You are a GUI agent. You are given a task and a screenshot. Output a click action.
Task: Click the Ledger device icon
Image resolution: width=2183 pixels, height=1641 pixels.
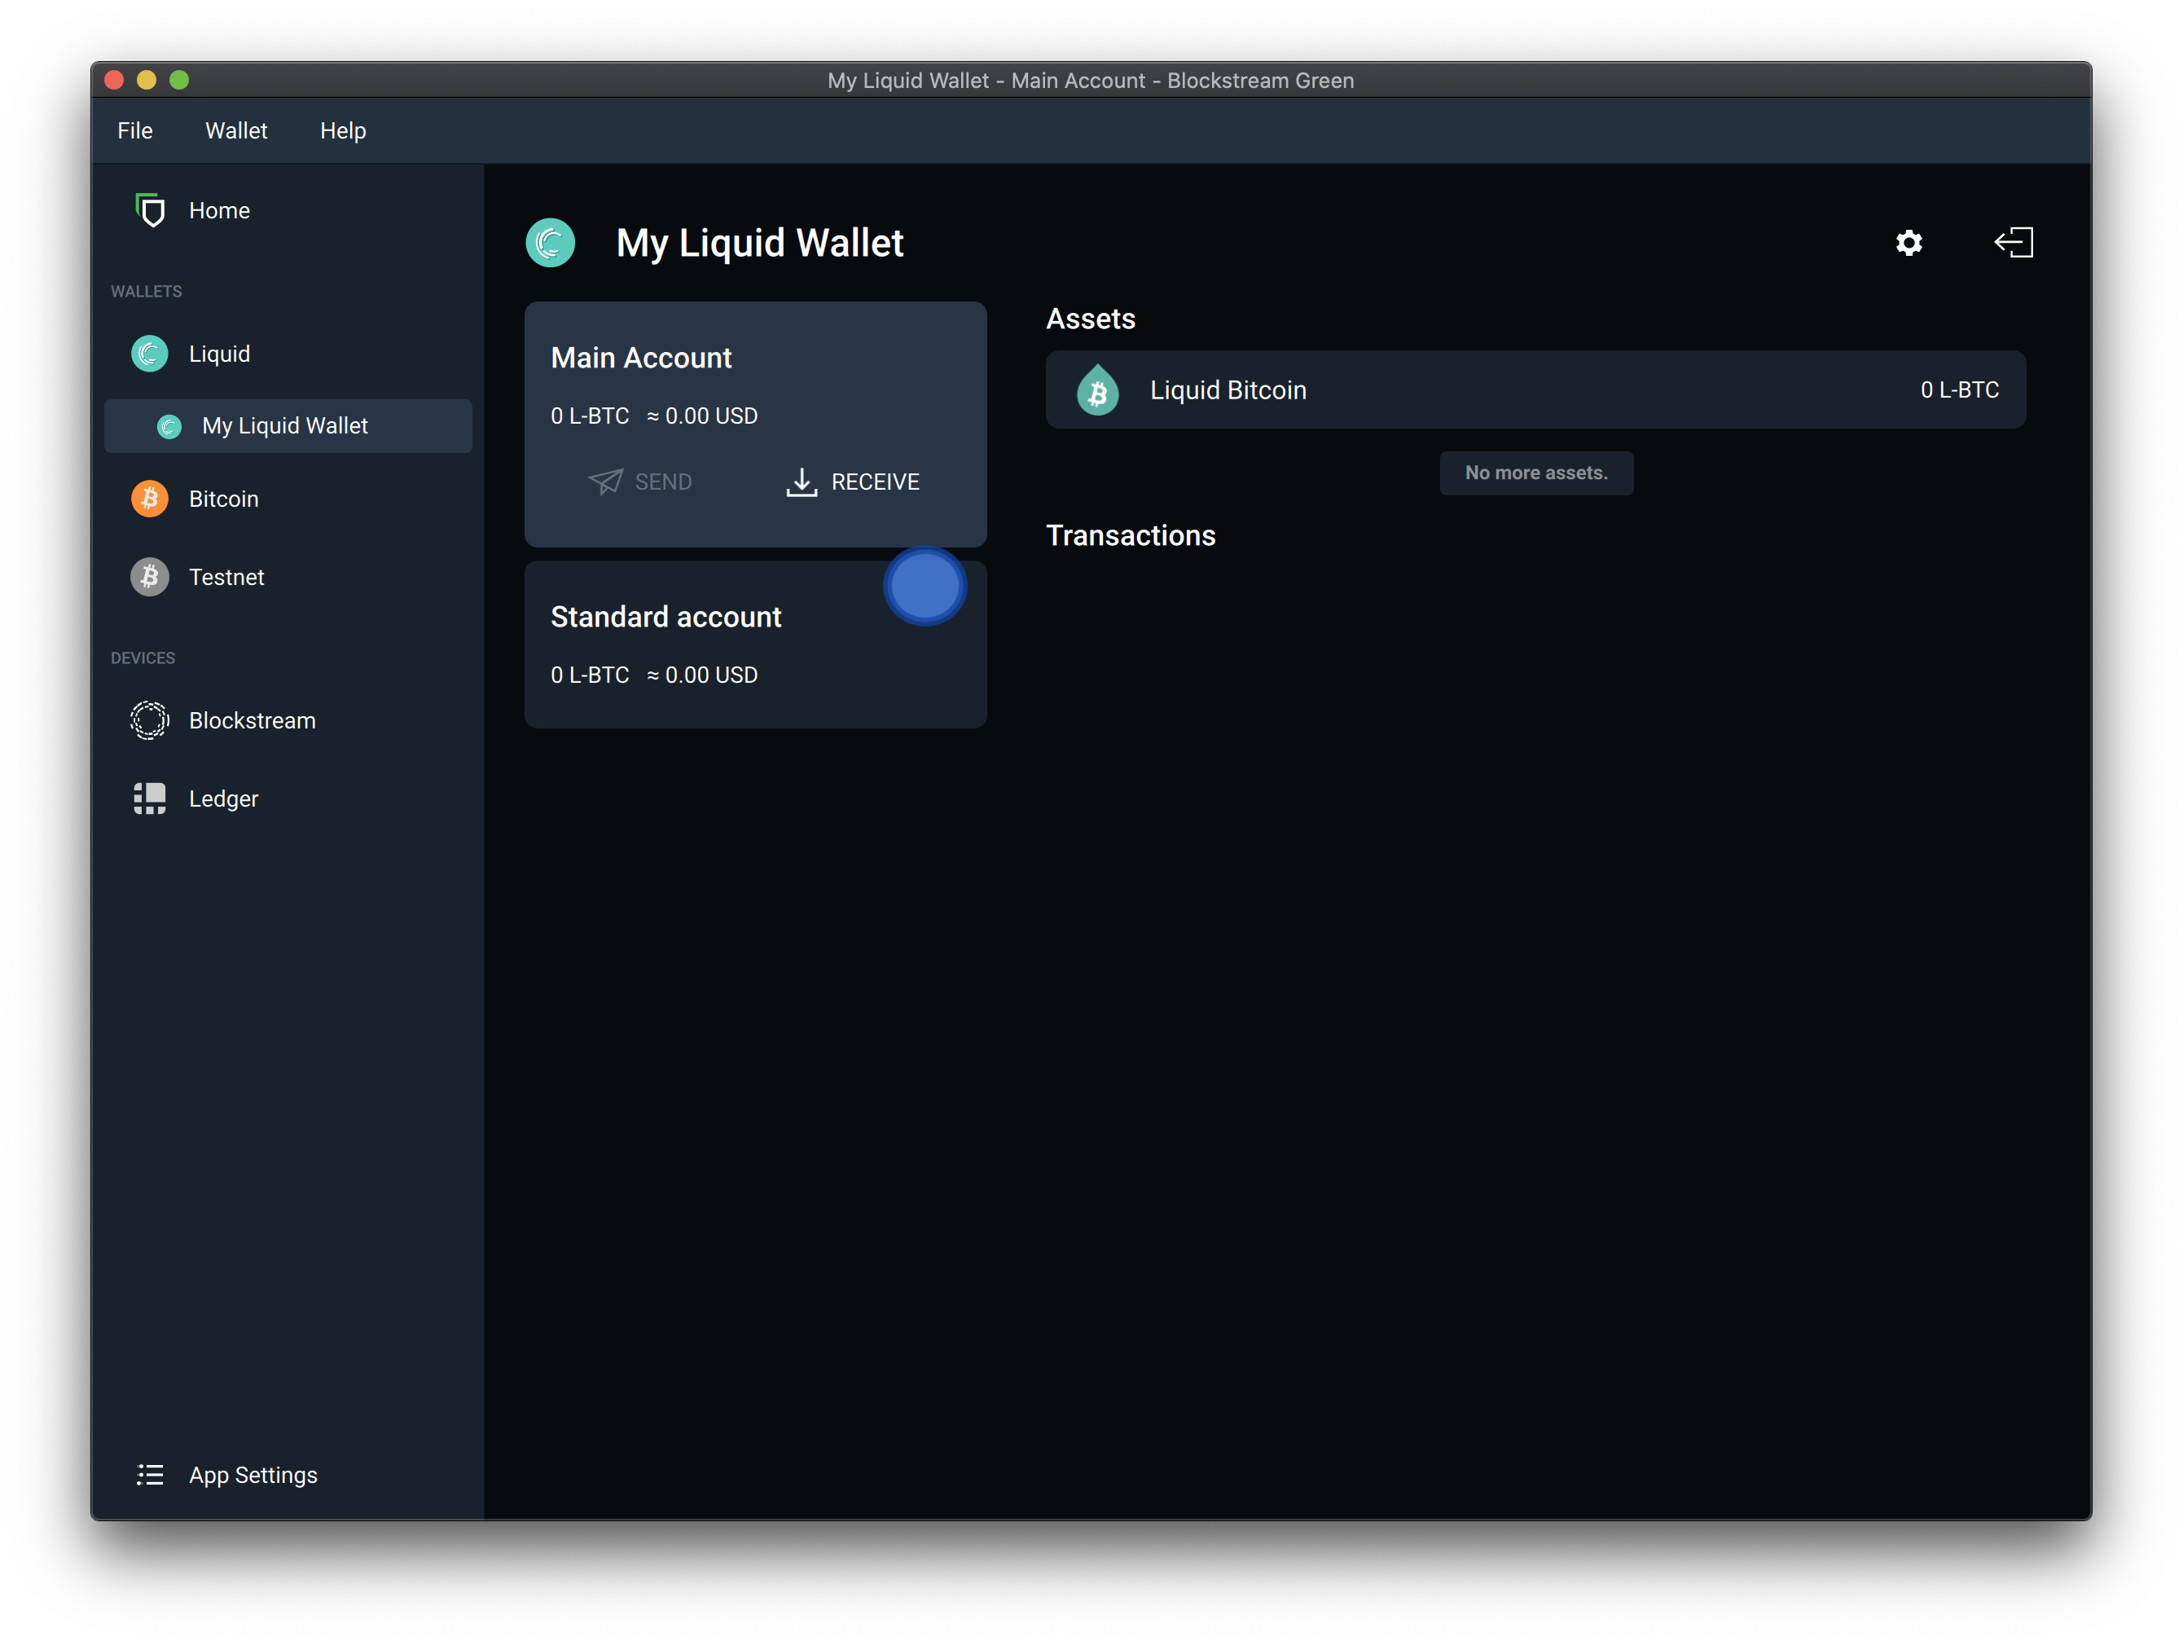point(150,799)
